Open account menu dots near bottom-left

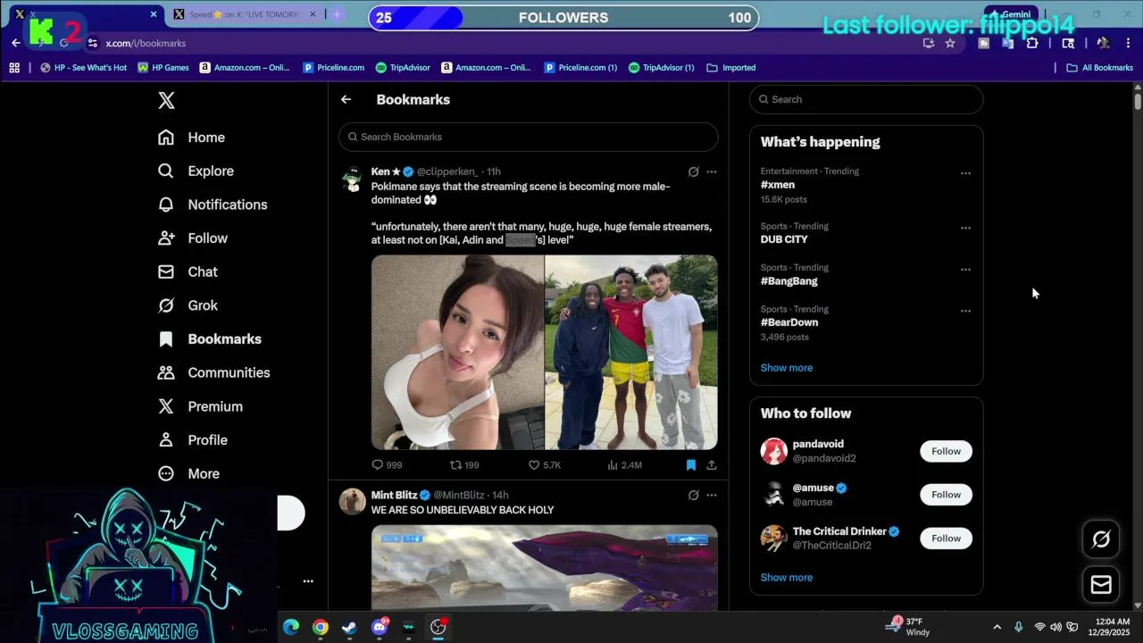coord(308,581)
